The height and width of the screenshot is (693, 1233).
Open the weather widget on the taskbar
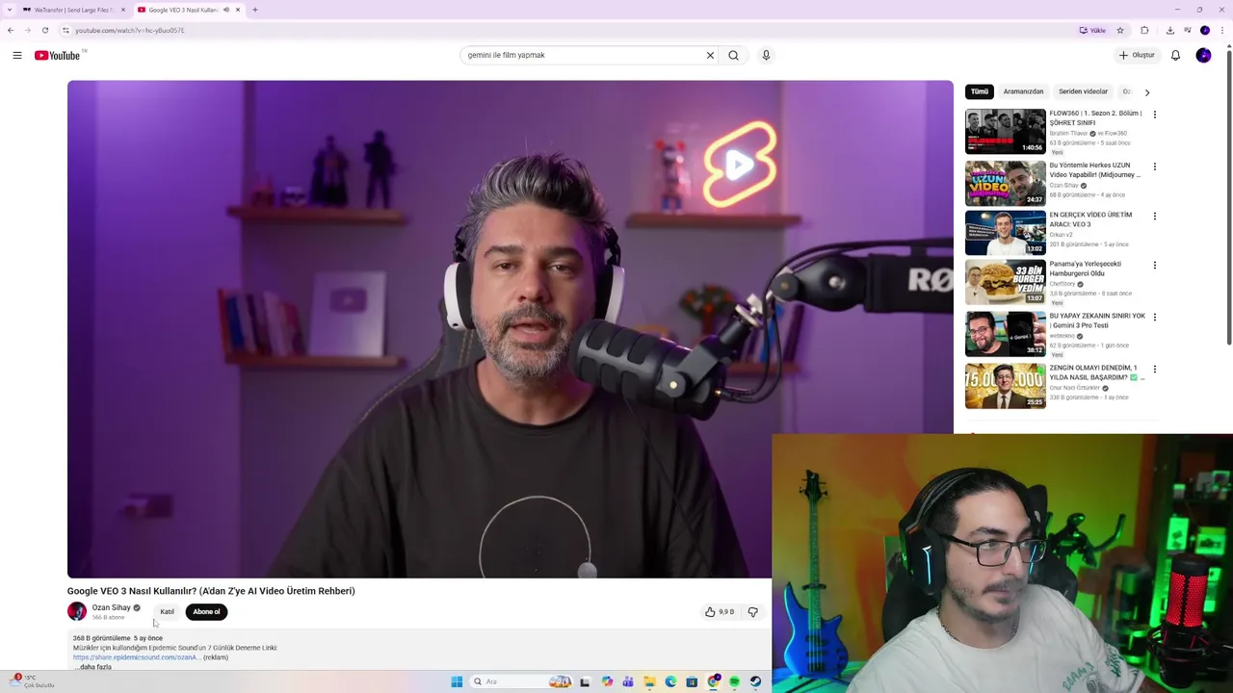click(x=31, y=681)
